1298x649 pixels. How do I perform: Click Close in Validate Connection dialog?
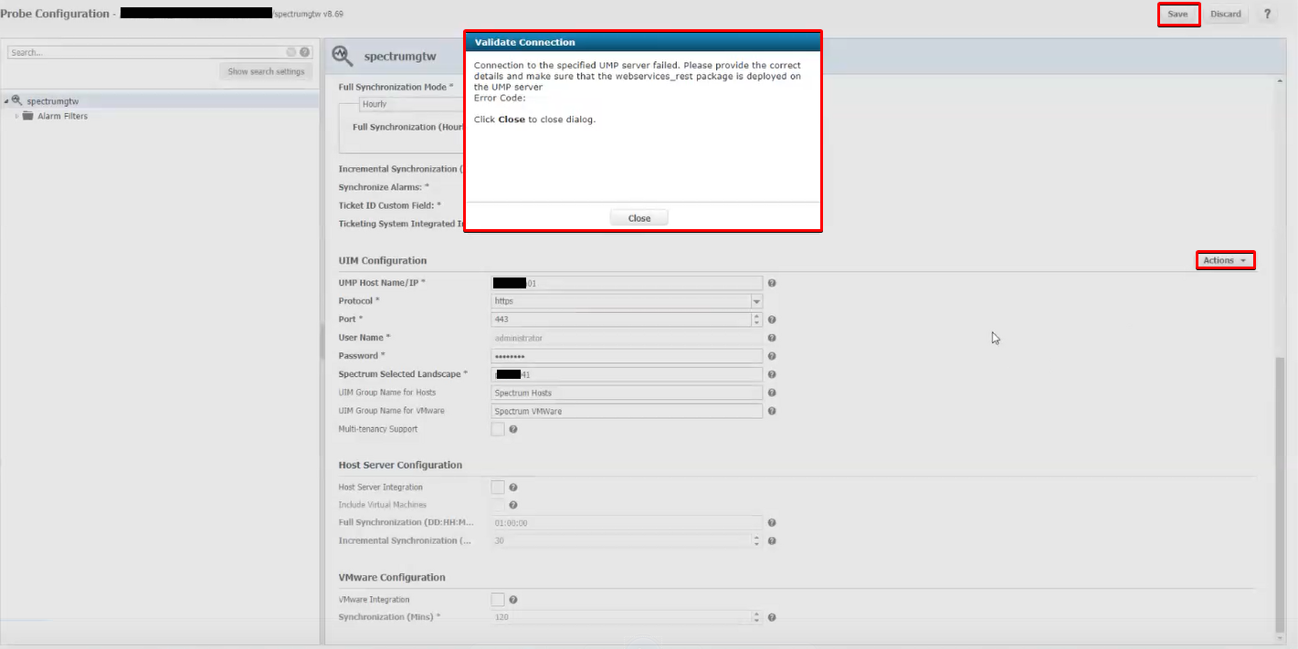[x=639, y=218]
